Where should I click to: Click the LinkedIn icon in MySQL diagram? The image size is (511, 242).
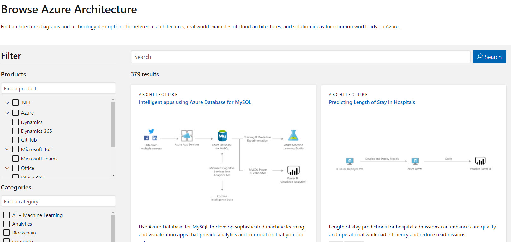tap(155, 138)
